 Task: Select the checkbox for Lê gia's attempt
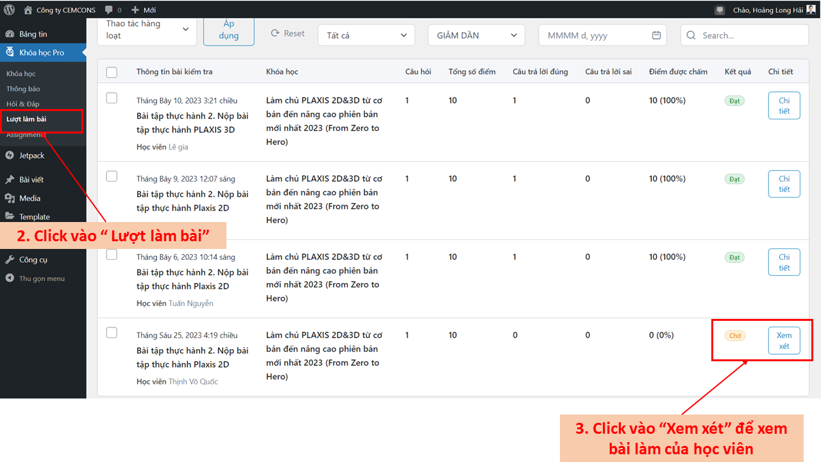point(112,98)
